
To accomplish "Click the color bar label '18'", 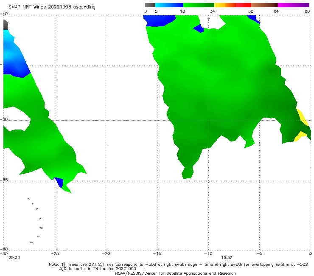I will pyautogui.click(x=182, y=11).
